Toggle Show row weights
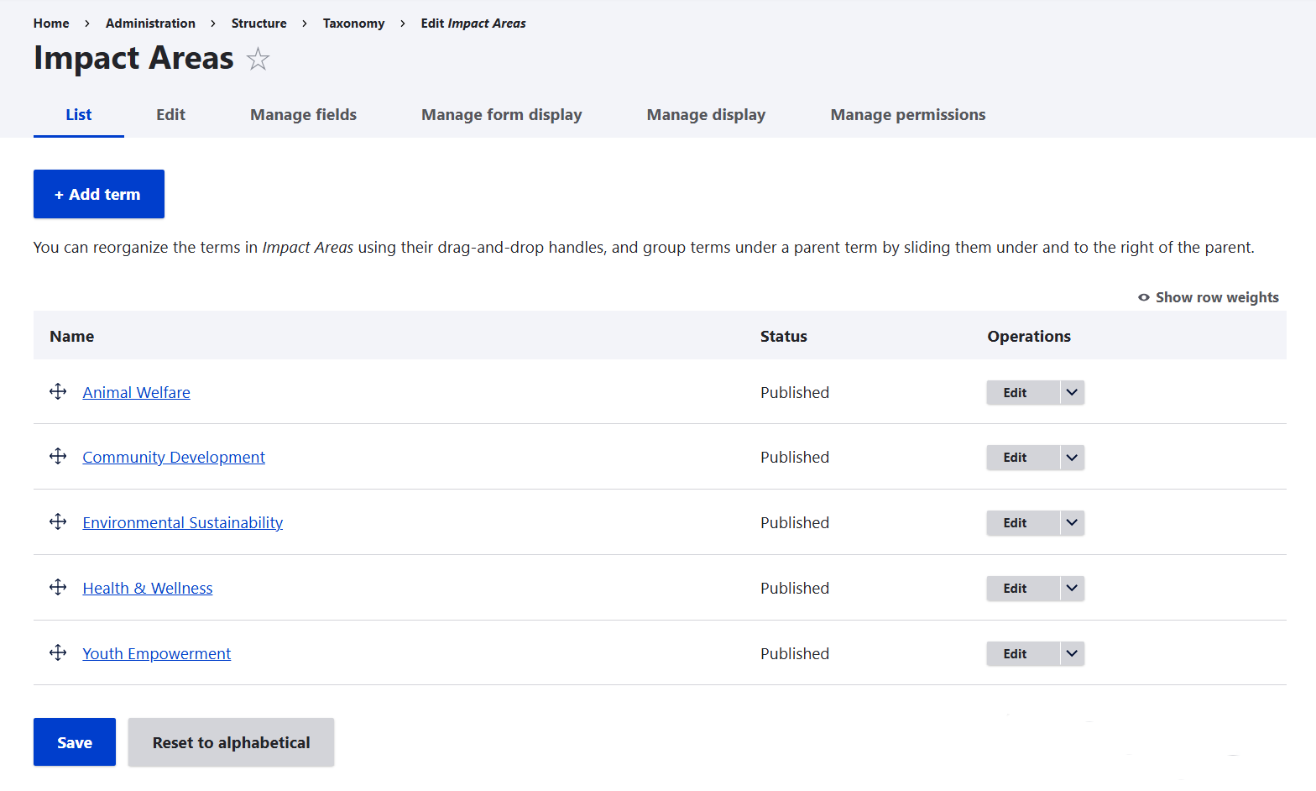 1208,297
